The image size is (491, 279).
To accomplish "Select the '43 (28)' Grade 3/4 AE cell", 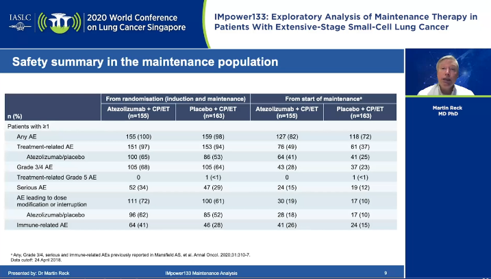I will 287,167.
